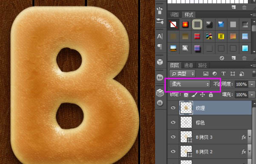Click the new item icon below the white swatches
The width and height of the screenshot is (256, 164).
[x=233, y=7]
